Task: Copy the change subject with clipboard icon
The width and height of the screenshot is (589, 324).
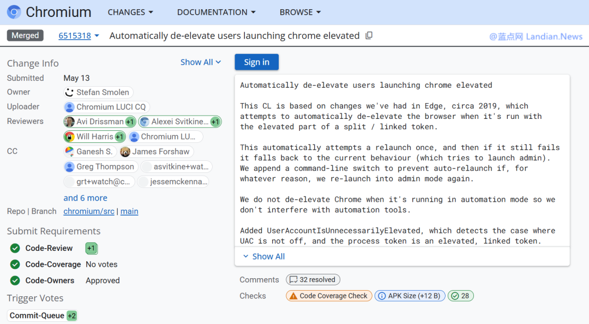Action: pyautogui.click(x=369, y=35)
